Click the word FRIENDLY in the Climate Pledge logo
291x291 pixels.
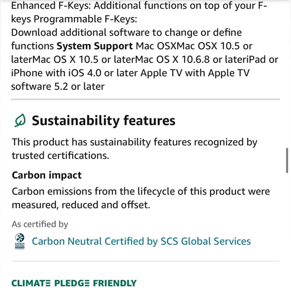115,283
